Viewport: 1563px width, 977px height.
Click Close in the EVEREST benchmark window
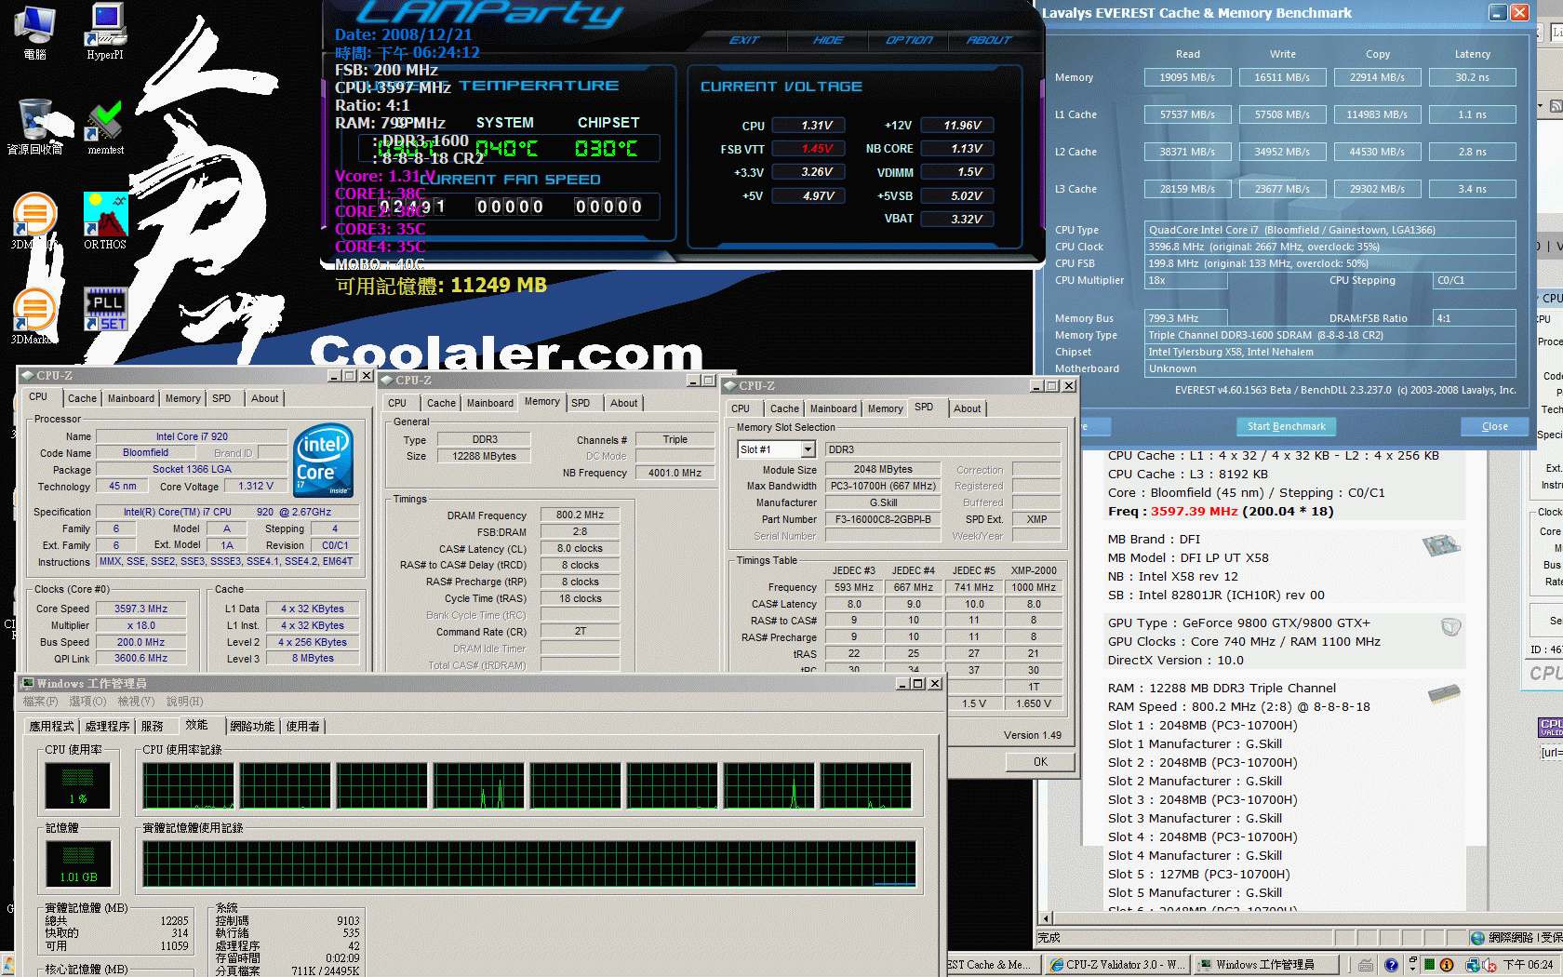tap(1495, 426)
